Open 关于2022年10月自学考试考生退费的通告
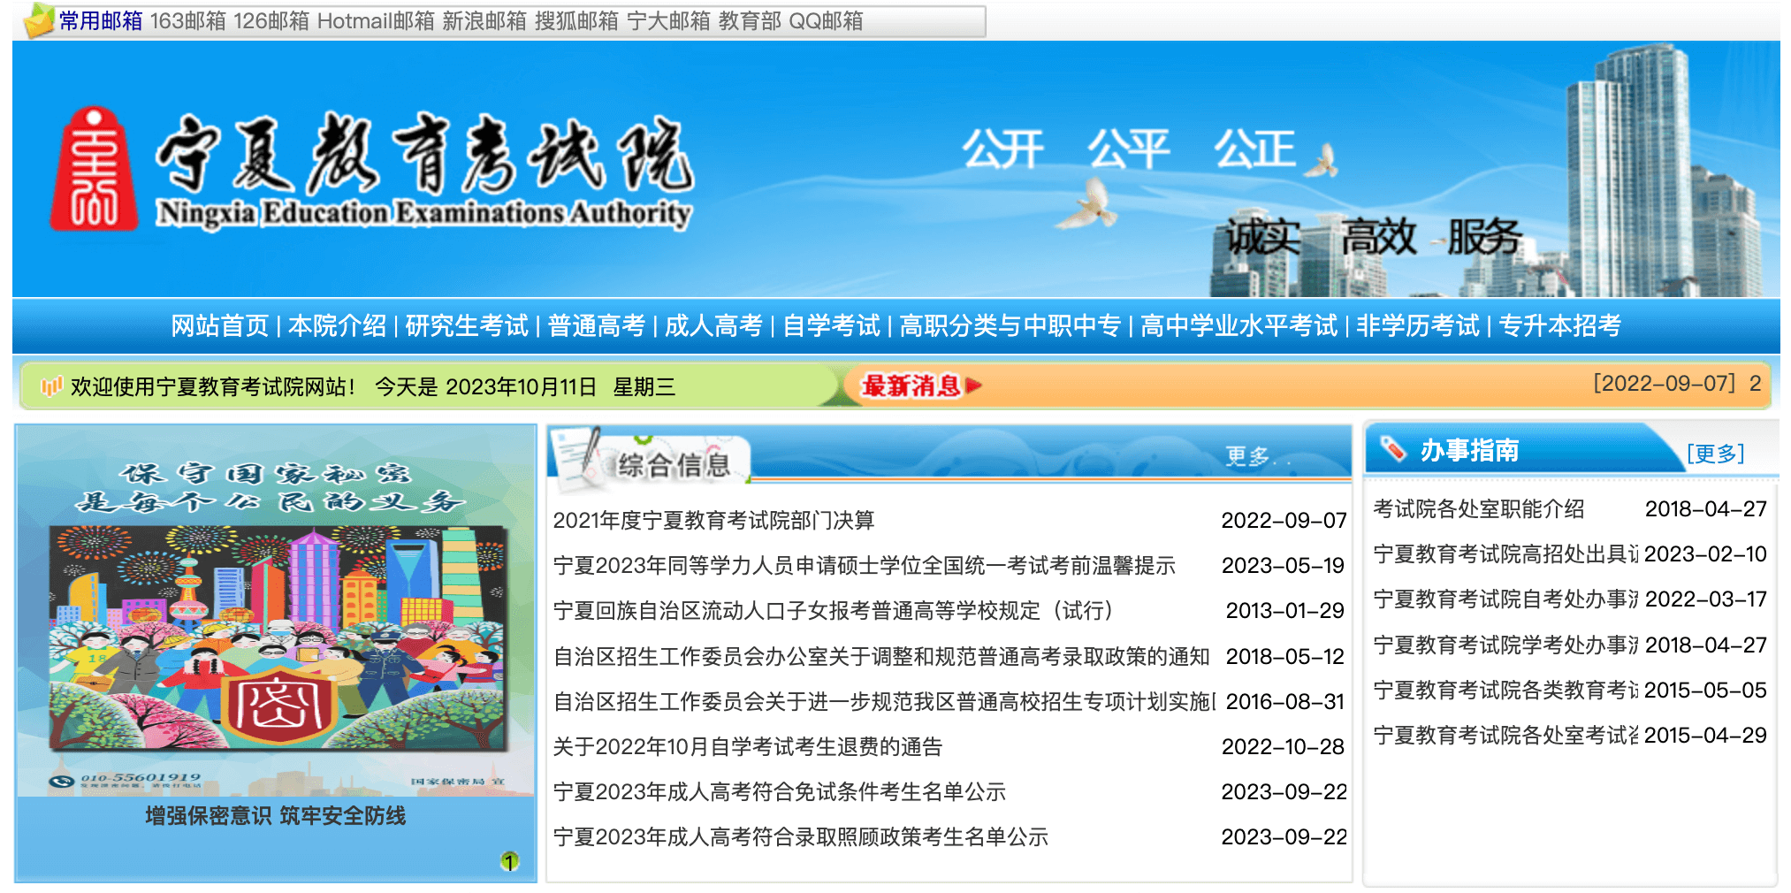This screenshot has width=1791, height=893. pyautogui.click(x=747, y=747)
